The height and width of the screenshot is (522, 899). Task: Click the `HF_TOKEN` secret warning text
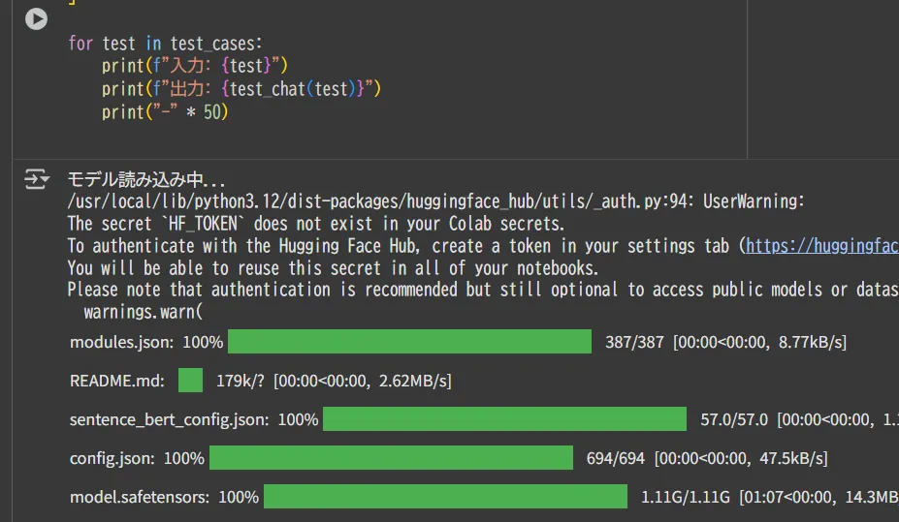tap(315, 224)
